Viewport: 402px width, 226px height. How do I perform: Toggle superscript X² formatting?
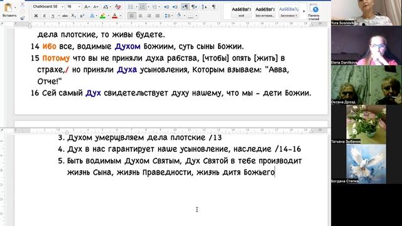tap(82, 16)
